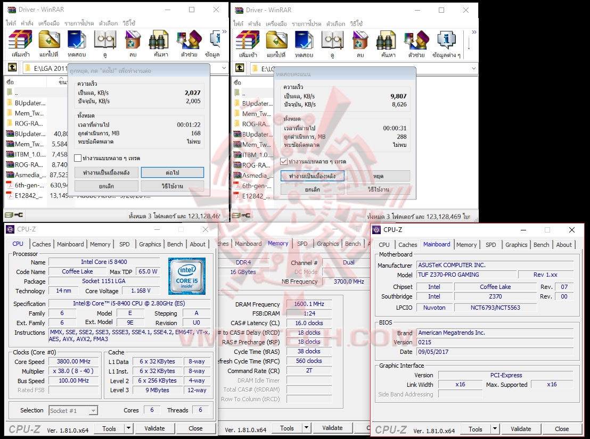
Task: Click the up-folder icon in left WinRAR address bar
Action: pyautogui.click(x=12, y=67)
